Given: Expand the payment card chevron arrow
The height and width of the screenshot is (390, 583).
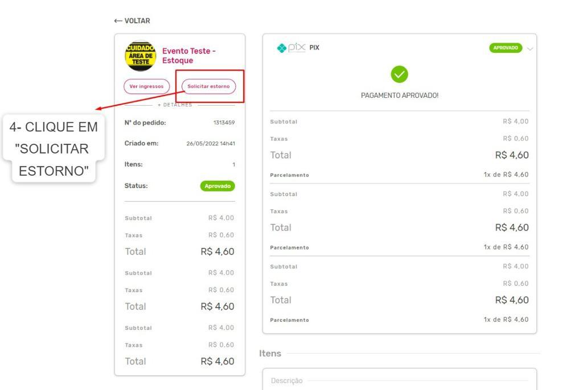Looking at the screenshot, I should [x=530, y=49].
